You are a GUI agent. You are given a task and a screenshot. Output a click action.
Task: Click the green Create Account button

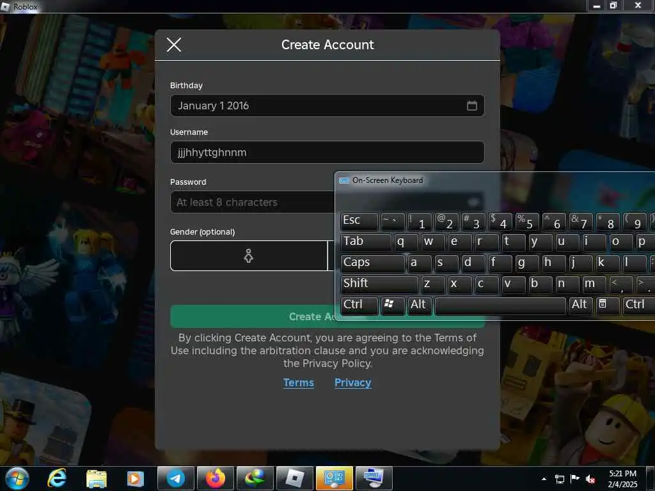pos(252,316)
